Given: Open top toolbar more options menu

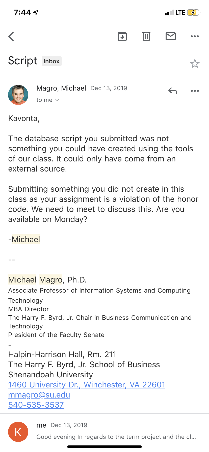Looking at the screenshot, I should pos(195,36).
